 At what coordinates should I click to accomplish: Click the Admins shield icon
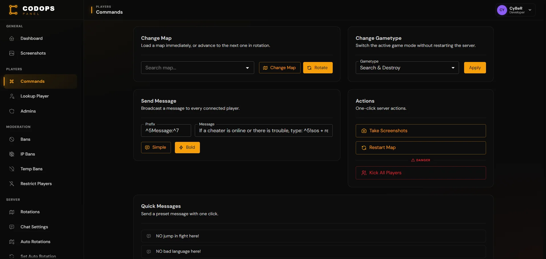(x=12, y=111)
